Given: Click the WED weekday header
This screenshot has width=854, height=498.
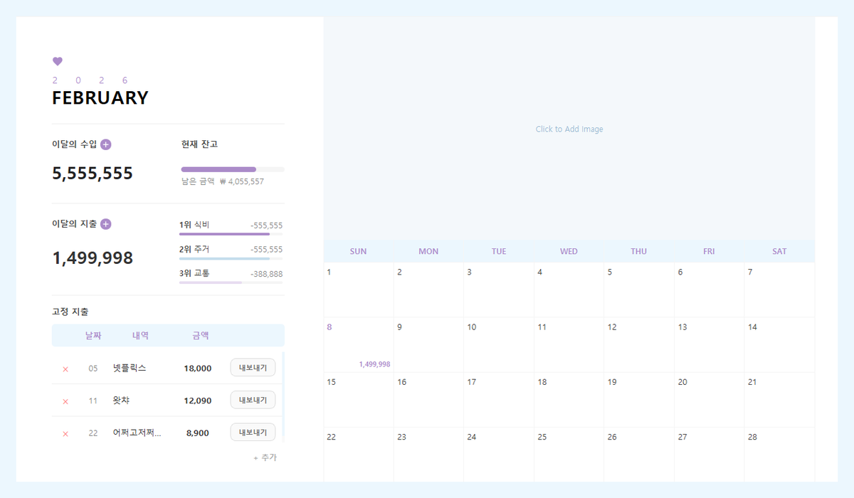Looking at the screenshot, I should coord(569,251).
